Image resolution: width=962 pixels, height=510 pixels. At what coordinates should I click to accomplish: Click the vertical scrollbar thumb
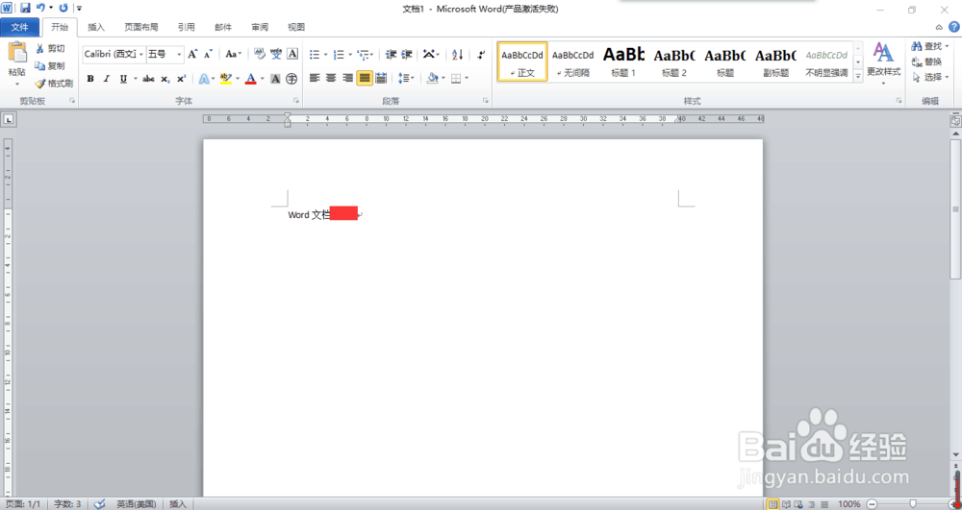(x=955, y=208)
